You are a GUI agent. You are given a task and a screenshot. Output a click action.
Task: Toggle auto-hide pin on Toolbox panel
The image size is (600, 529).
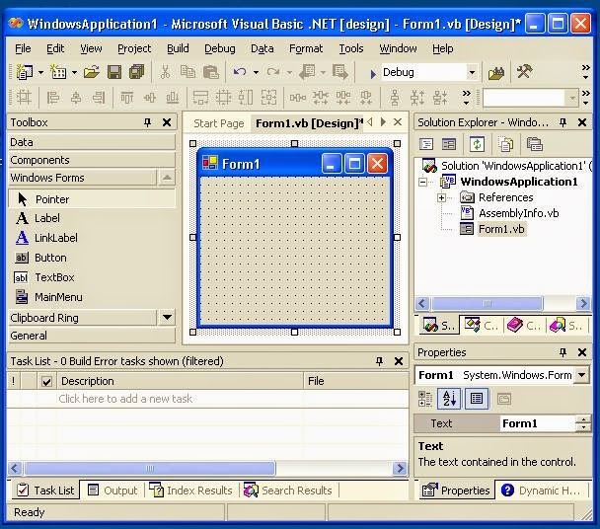(x=148, y=122)
